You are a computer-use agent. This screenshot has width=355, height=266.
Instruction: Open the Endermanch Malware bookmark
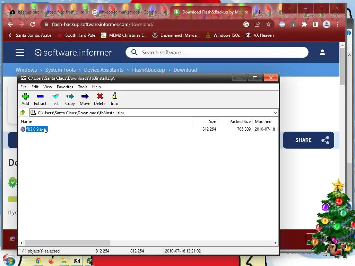tap(176, 35)
